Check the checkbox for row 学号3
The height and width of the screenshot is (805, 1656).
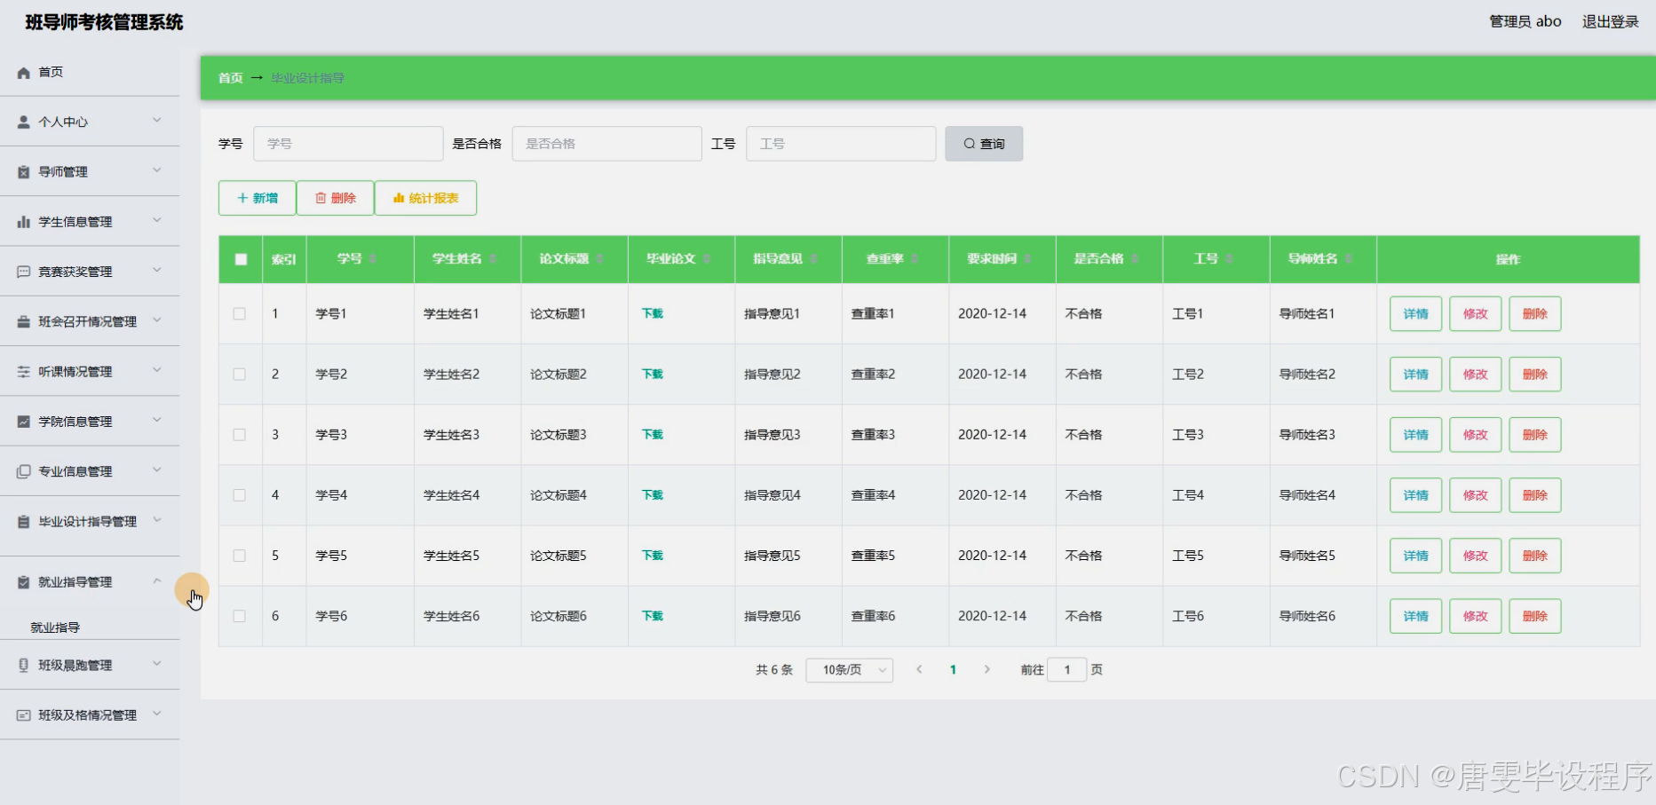240,435
